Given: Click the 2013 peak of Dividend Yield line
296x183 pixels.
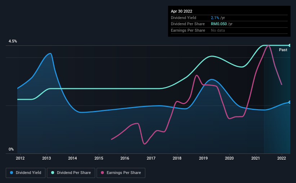Looking at the screenshot, I should 50,53.
